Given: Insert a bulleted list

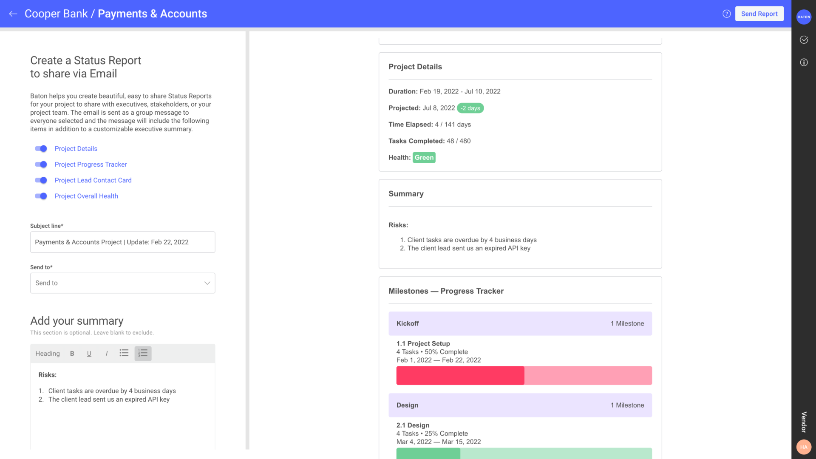Looking at the screenshot, I should 124,353.
